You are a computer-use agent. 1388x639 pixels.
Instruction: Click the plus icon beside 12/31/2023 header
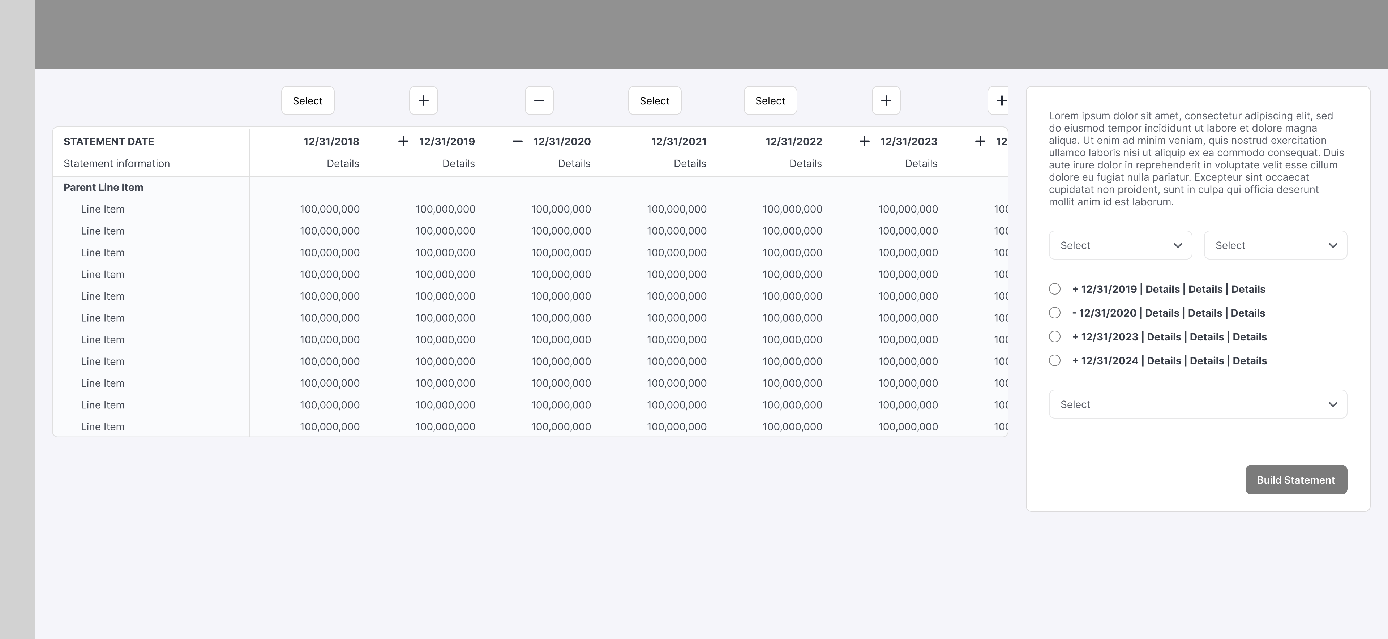pyautogui.click(x=864, y=142)
